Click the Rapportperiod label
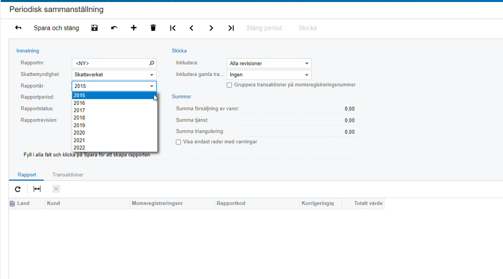This screenshot has width=503, height=279. (x=38, y=97)
